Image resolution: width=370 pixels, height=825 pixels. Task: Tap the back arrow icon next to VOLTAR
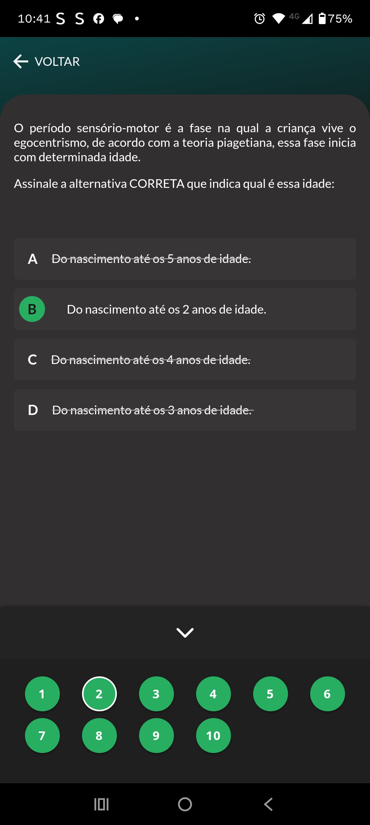(x=21, y=61)
